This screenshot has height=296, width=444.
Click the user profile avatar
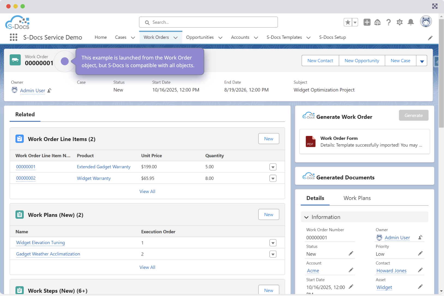point(426,22)
